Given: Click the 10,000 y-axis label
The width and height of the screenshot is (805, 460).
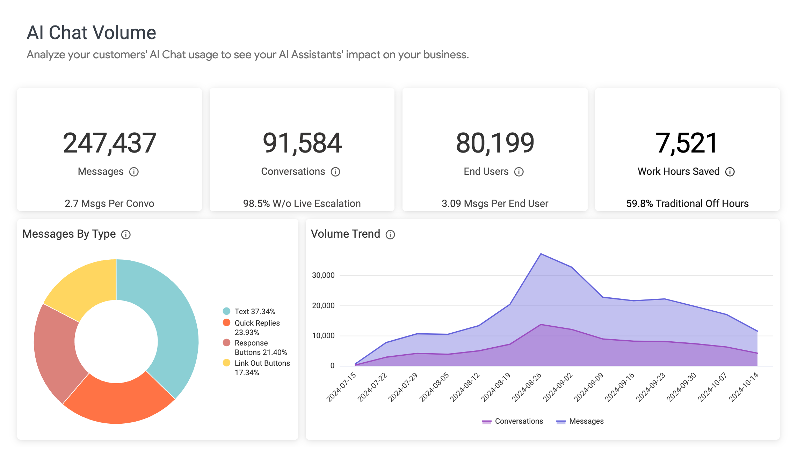Looking at the screenshot, I should click(x=323, y=336).
